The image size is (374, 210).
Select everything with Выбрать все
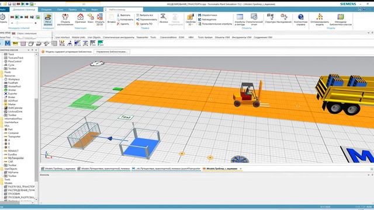144,15
